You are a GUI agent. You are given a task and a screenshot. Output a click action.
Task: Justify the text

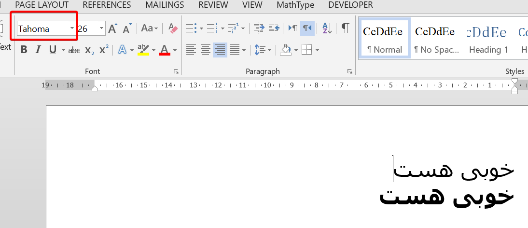(x=235, y=50)
